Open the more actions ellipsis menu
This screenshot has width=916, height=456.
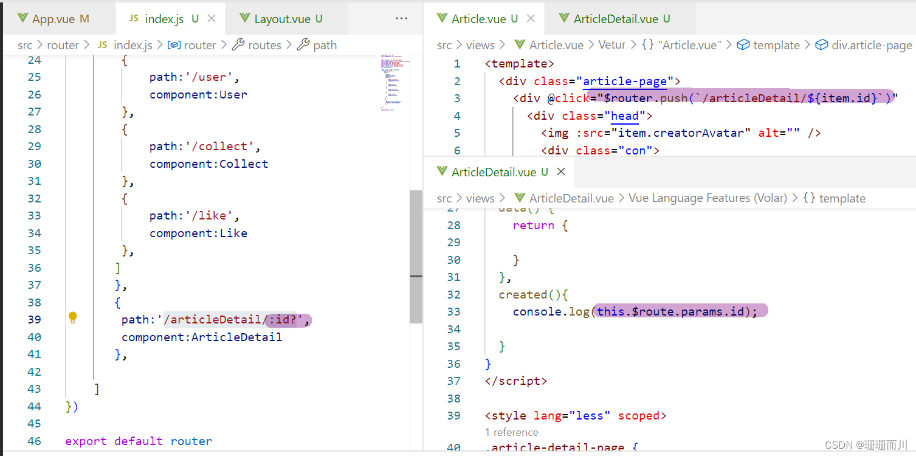pos(401,19)
